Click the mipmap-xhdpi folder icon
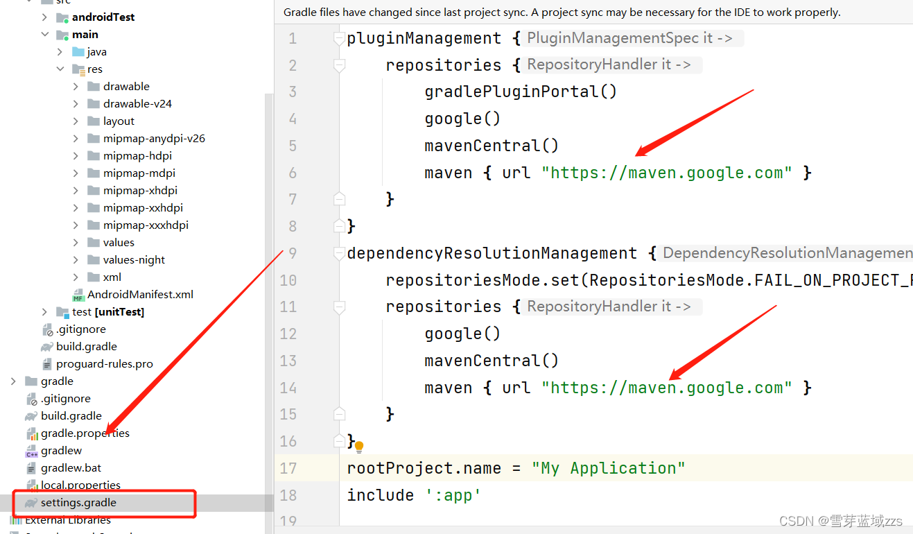This screenshot has height=534, width=913. click(94, 190)
